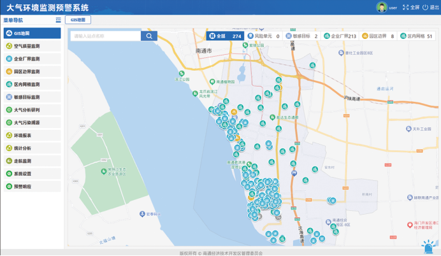The height and width of the screenshot is (256, 441).
Task: Click the orange station marker on map
Action: pyautogui.click(x=234, y=110)
